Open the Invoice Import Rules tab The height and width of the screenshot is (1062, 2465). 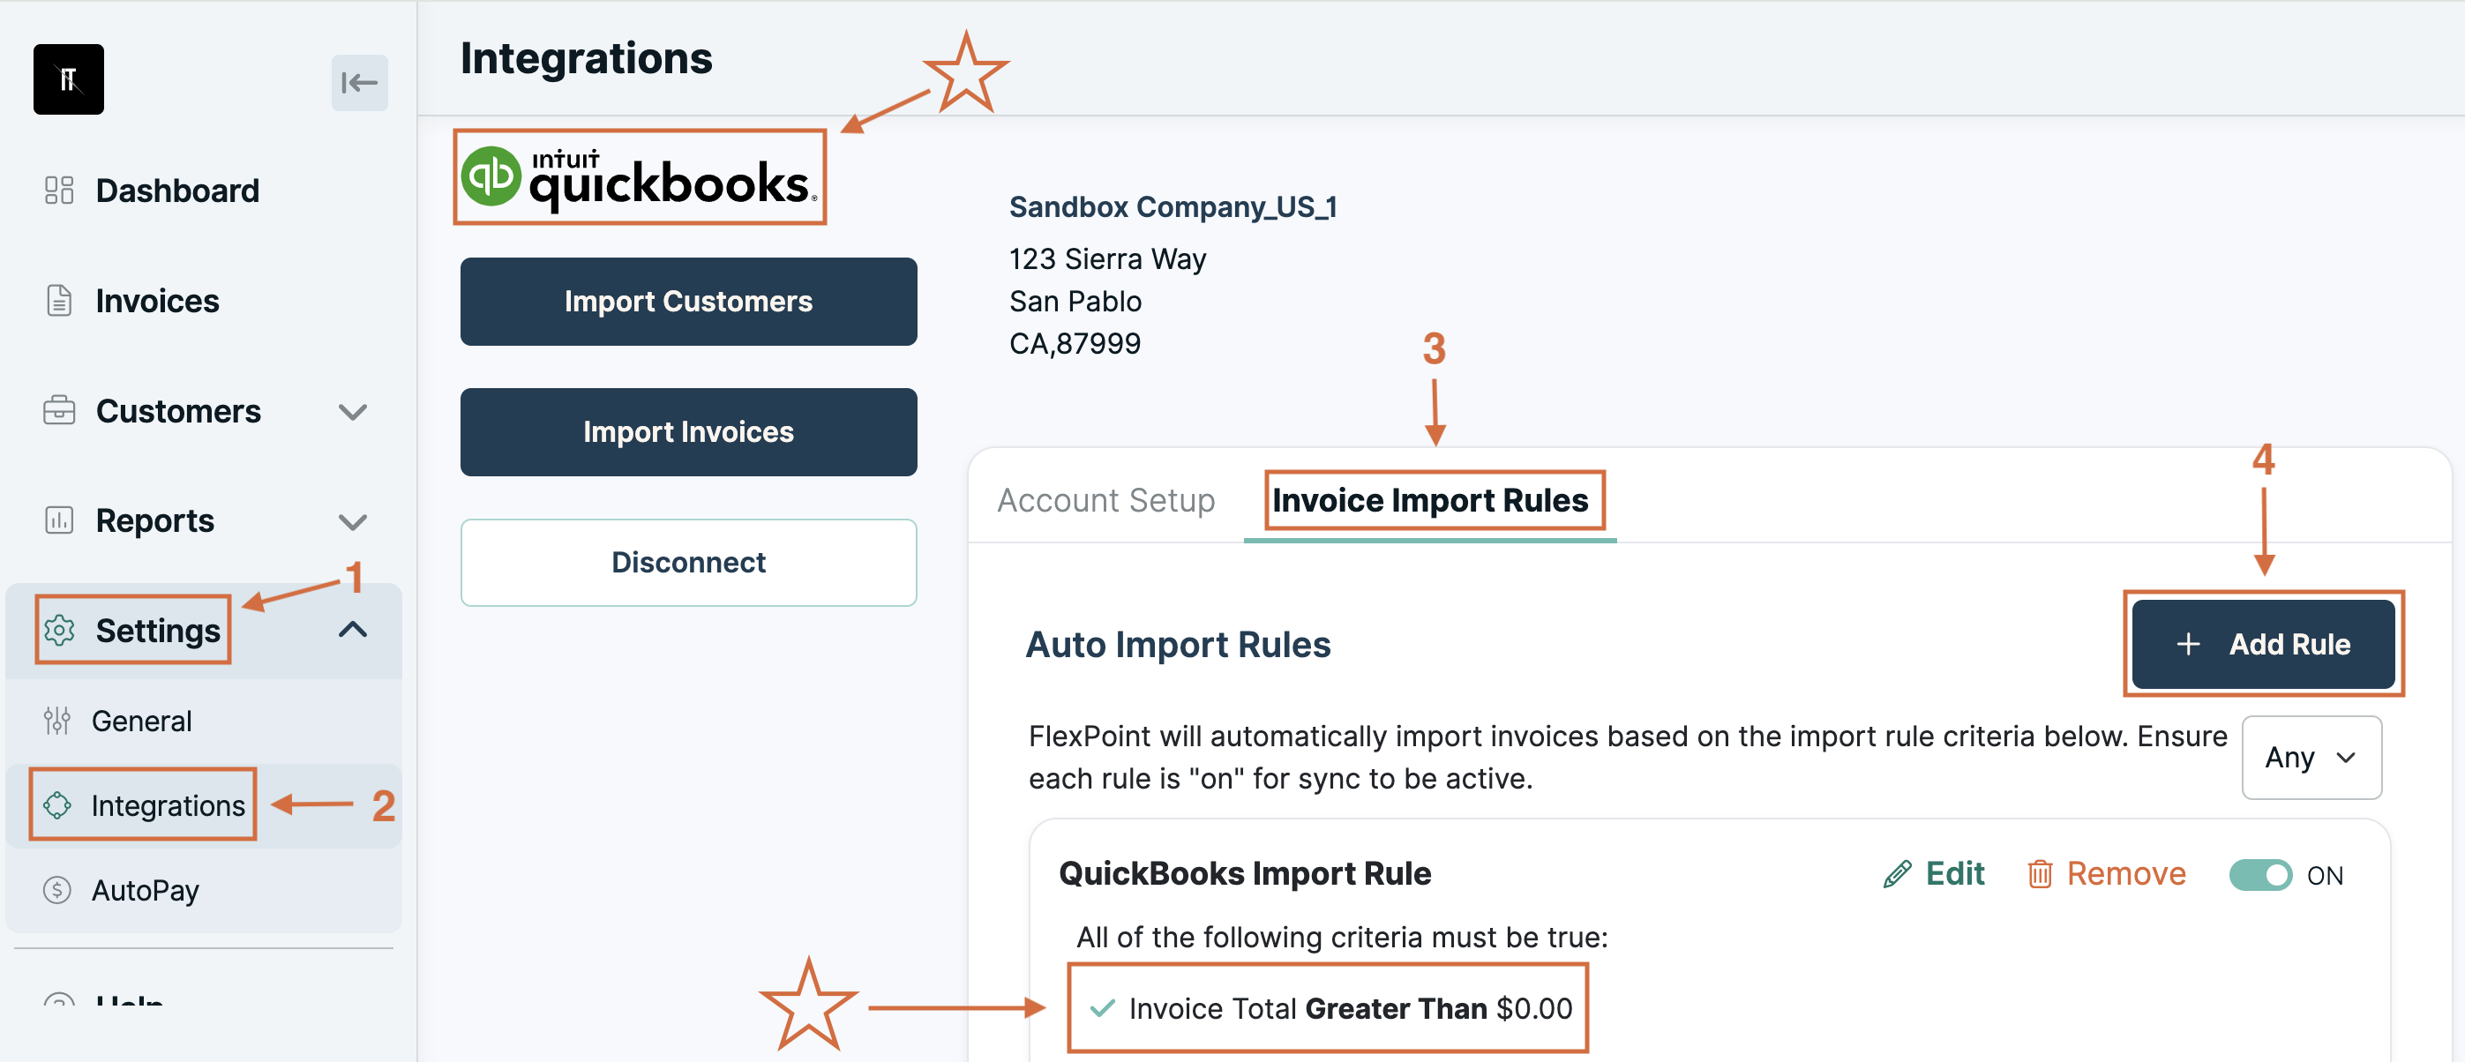click(1434, 498)
